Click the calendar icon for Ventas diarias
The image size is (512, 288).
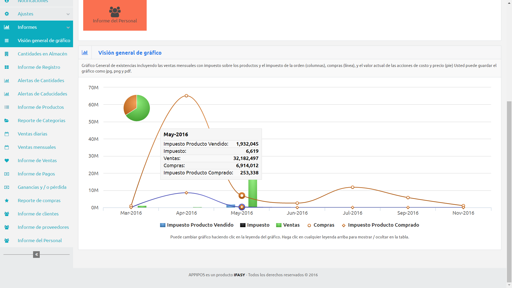tap(7, 134)
